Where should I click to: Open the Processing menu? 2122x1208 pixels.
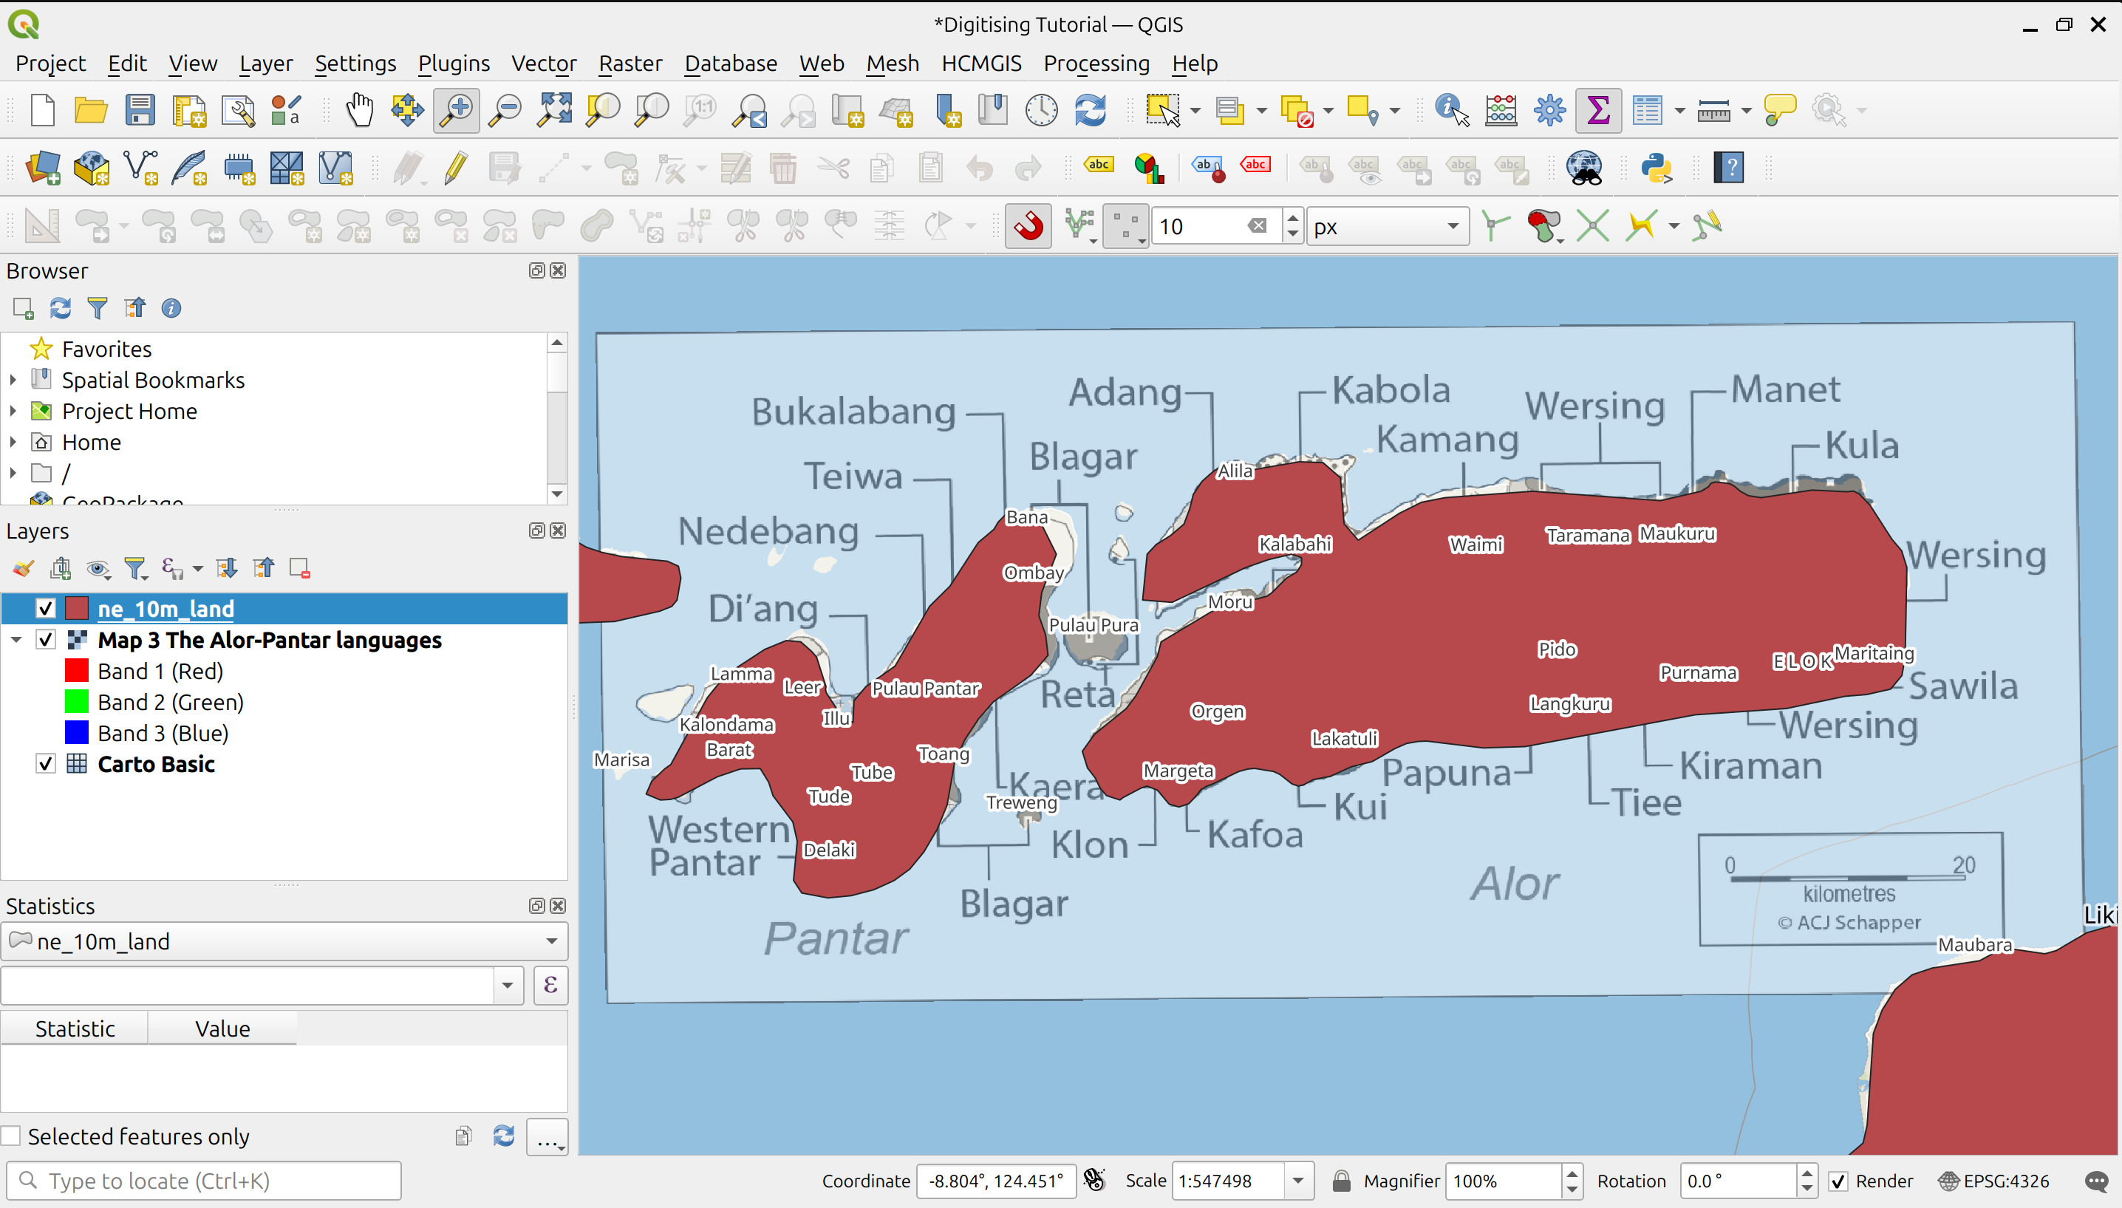(1096, 63)
